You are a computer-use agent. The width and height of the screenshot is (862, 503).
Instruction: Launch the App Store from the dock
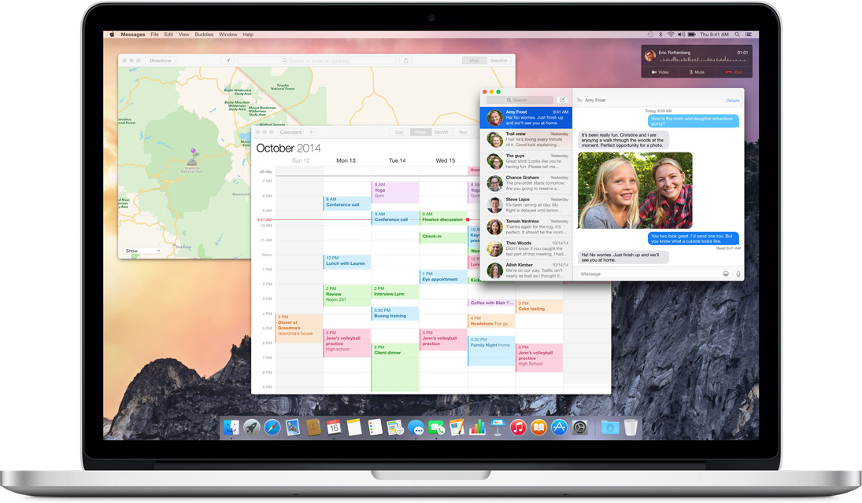coord(559,428)
